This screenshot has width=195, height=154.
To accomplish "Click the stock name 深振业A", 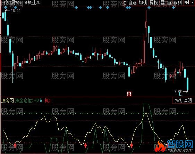I will pos(32,2).
